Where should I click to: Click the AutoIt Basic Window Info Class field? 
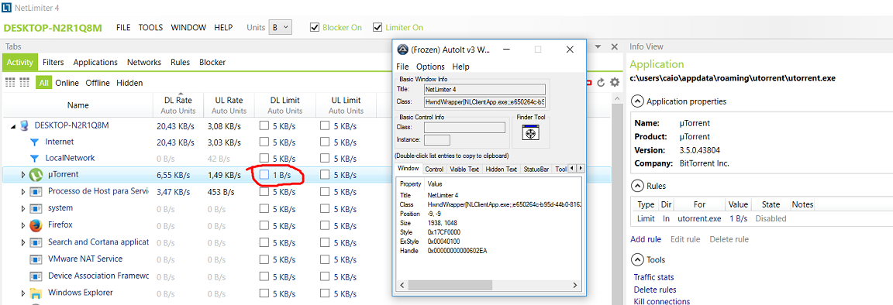point(484,102)
